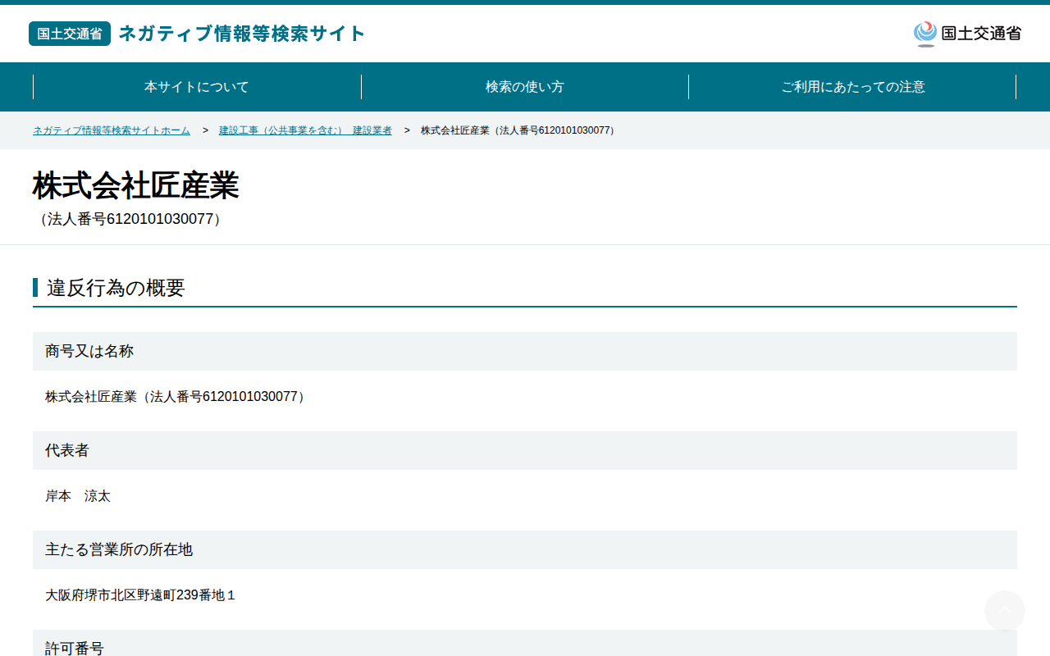Open the 本サイトについて menu item
This screenshot has width=1050, height=656.
point(197,87)
